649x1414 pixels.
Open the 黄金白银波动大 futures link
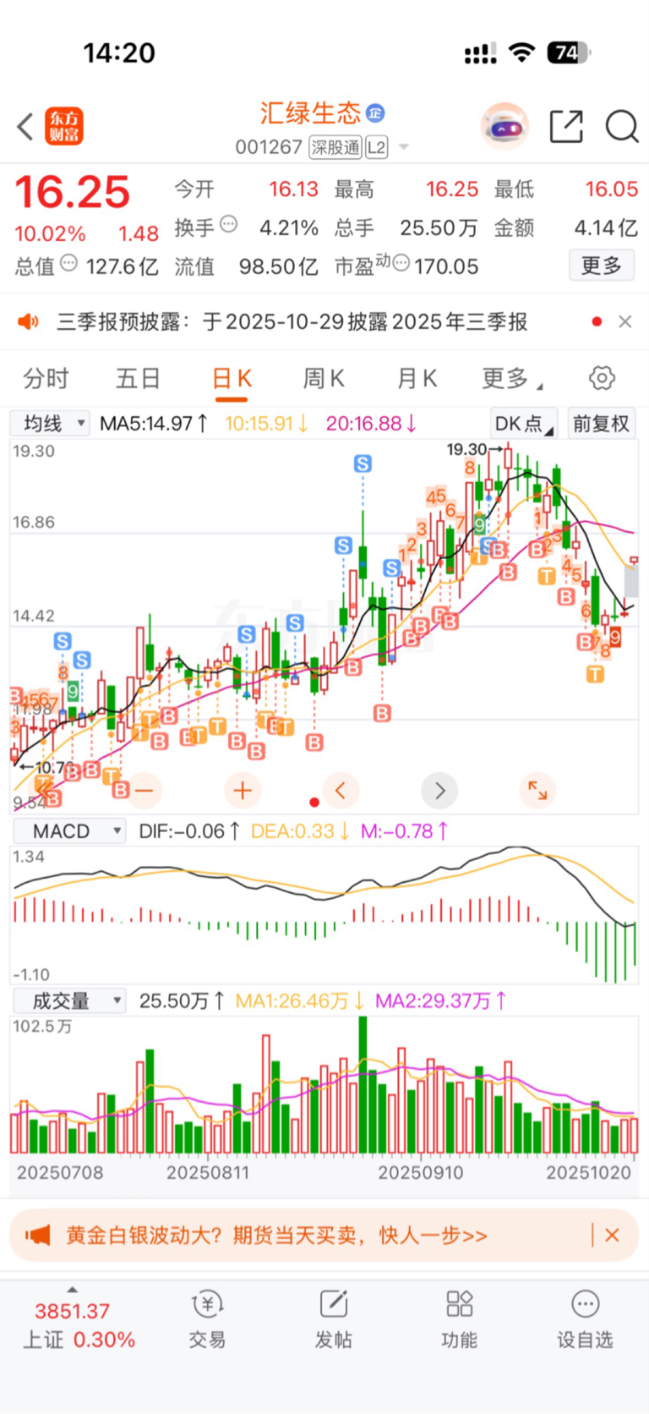[277, 1236]
